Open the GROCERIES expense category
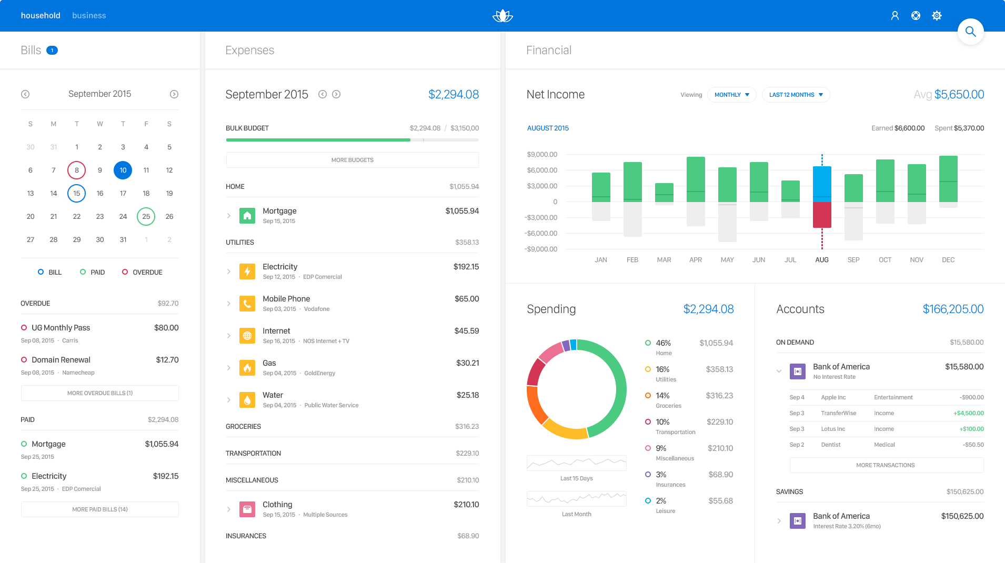This screenshot has width=1005, height=563. click(x=352, y=427)
